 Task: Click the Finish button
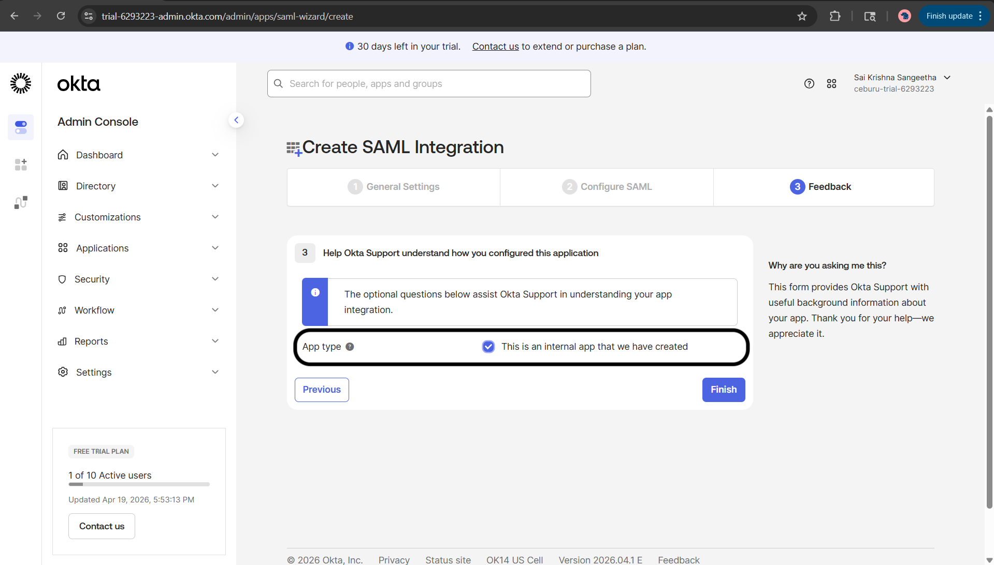coord(724,390)
